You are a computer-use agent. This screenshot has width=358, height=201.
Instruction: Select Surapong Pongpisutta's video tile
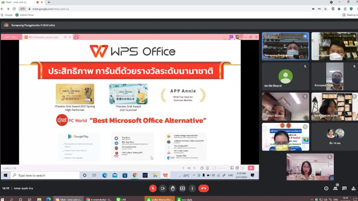285,46
